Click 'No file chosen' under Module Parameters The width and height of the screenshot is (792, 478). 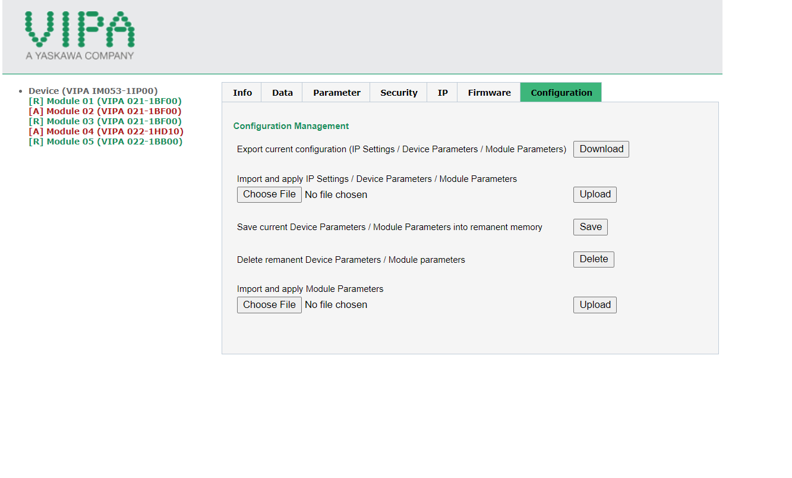(x=336, y=305)
